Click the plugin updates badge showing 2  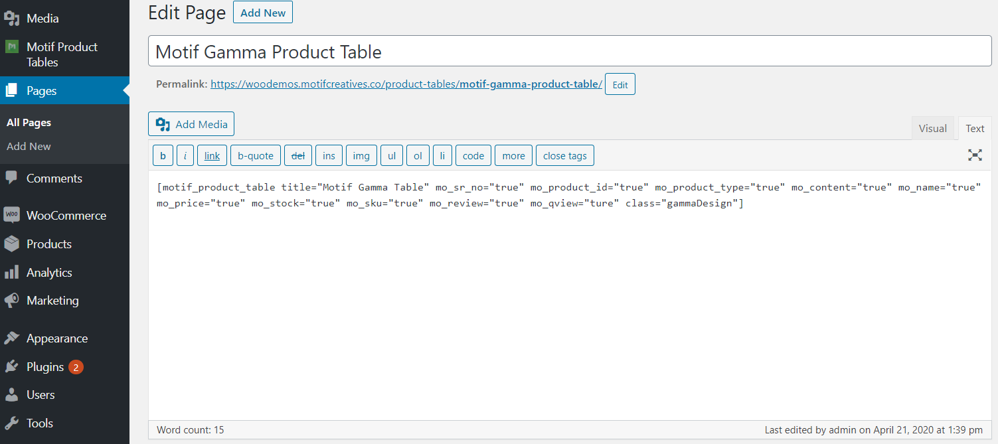click(76, 367)
